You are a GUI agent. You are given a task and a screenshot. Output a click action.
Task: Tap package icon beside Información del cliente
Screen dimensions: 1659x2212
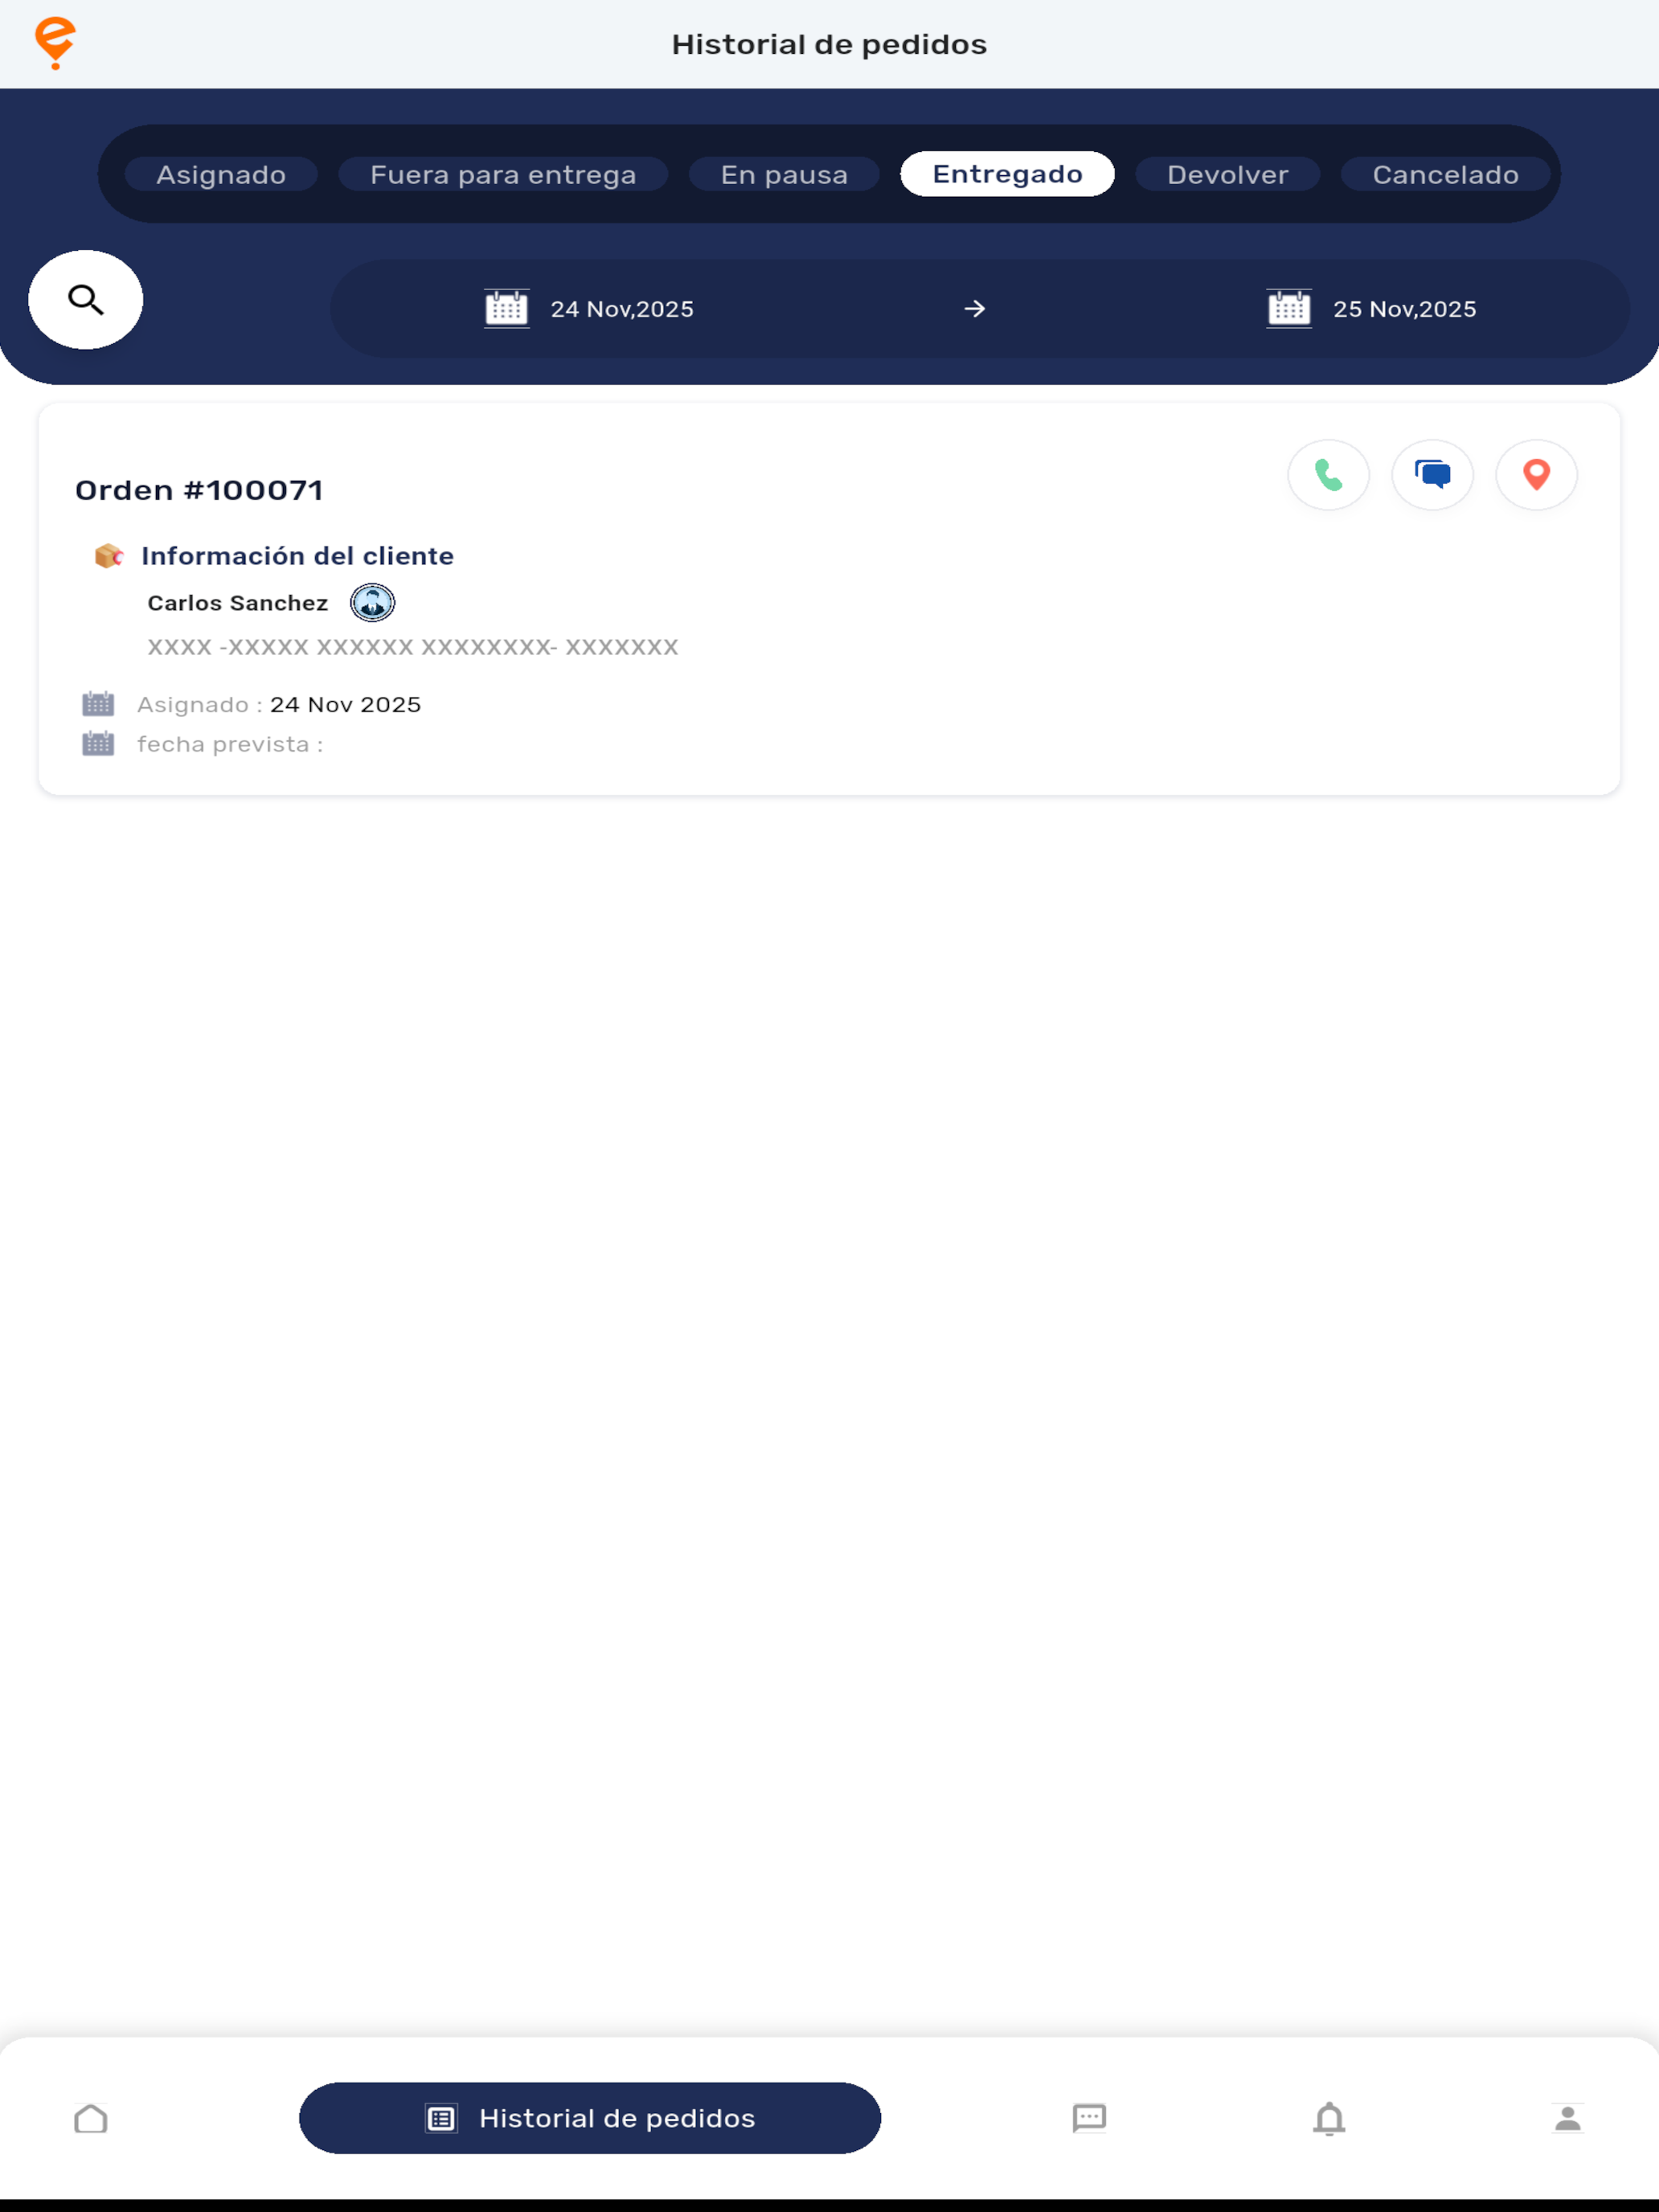pos(108,556)
